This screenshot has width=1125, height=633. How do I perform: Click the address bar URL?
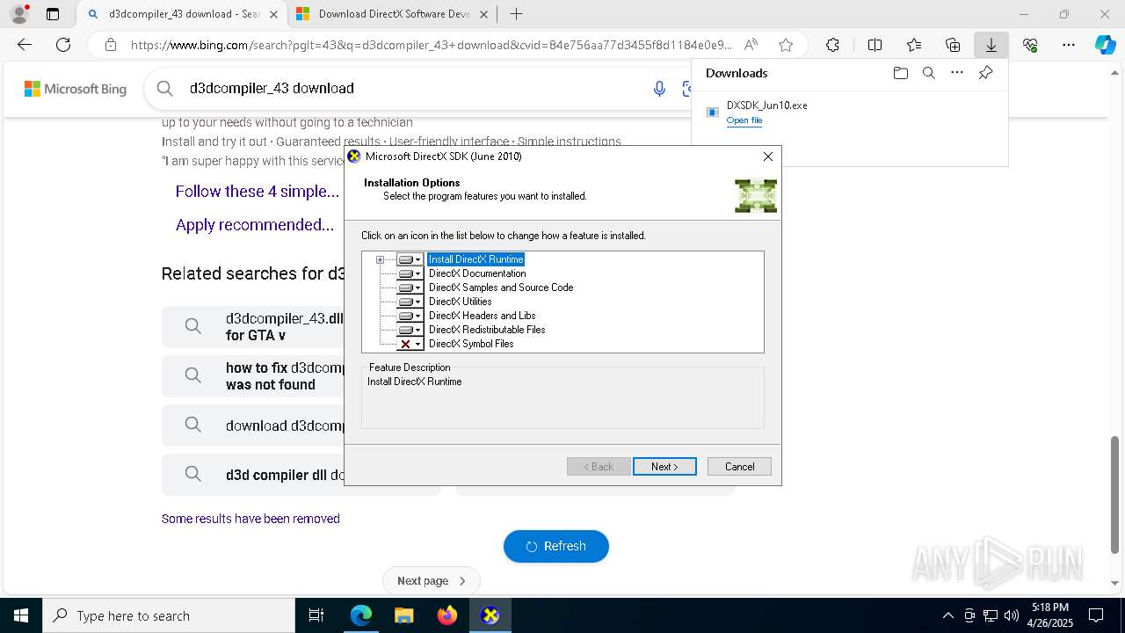point(431,45)
